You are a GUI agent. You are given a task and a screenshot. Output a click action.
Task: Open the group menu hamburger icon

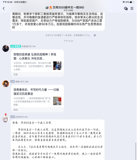click(132, 8)
